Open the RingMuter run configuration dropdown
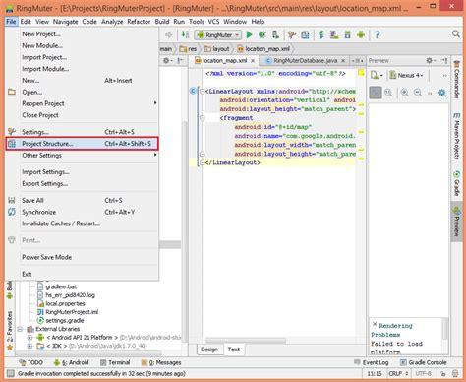The image size is (466, 382). point(218,34)
